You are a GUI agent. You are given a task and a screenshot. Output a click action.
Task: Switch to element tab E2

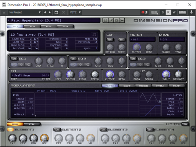pyautogui.click(x=32, y=26)
